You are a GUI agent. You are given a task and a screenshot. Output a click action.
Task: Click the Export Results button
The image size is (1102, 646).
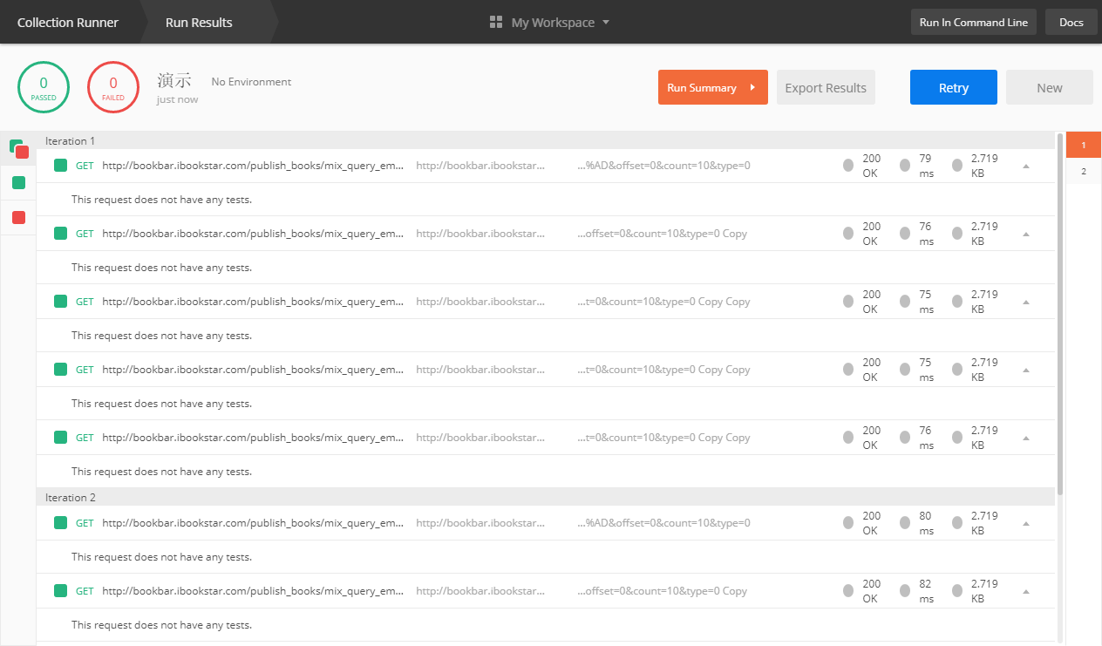tap(826, 88)
